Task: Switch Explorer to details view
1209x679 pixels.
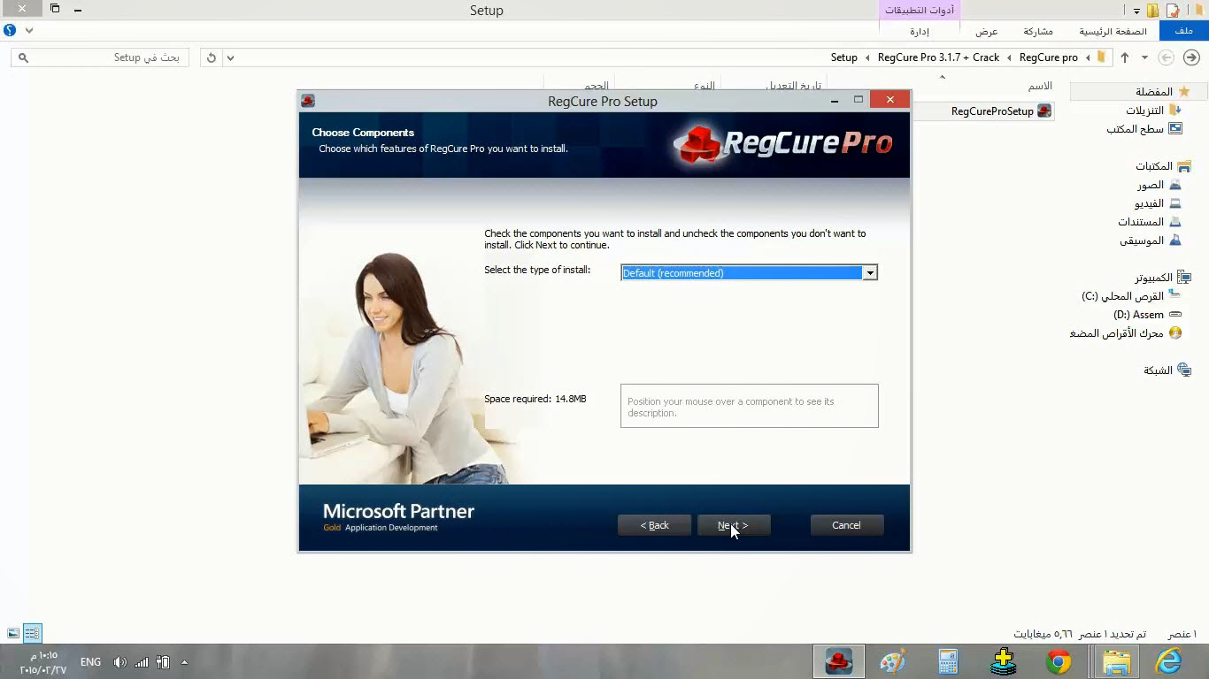Action: [x=32, y=633]
